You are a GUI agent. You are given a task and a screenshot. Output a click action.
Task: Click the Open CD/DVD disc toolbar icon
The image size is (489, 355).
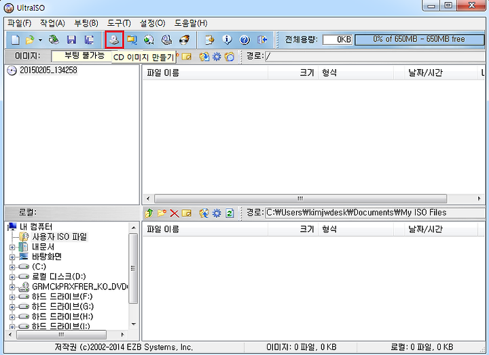coord(54,39)
